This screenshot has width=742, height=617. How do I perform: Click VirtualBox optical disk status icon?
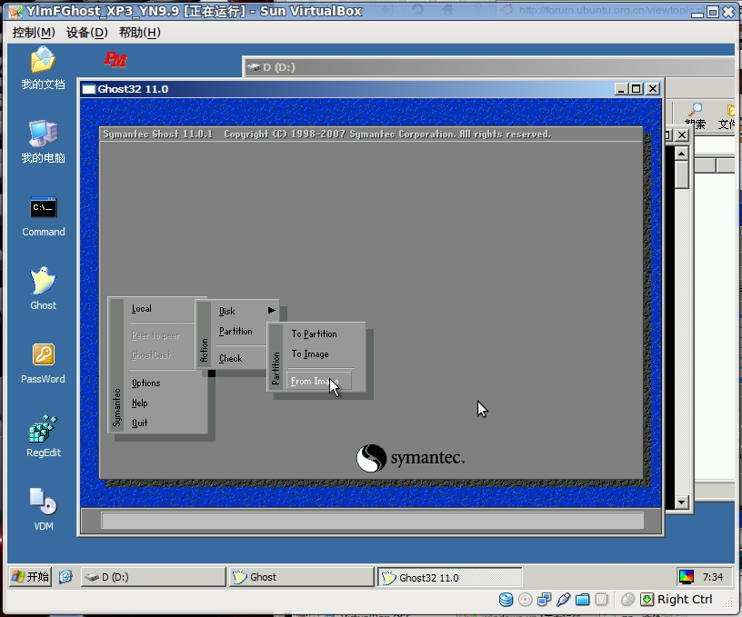[x=526, y=600]
